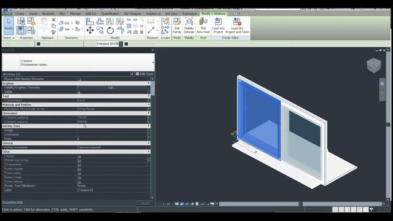Select Mirror - Draw Axis tool
Viewport: 393px width, 221px height.
[120, 21]
